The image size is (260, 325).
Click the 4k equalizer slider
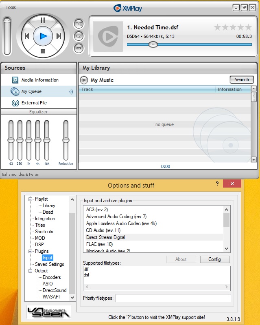(x=38, y=140)
